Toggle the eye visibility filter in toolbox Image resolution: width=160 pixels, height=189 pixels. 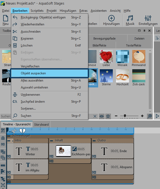click(102, 116)
